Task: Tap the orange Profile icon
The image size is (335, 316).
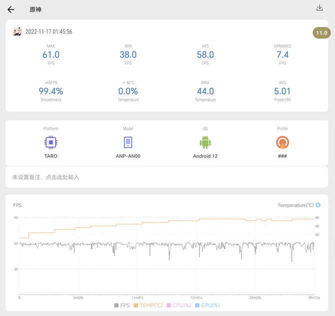Action: 282,142
